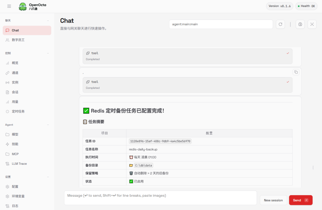Focus the Message input text box
The width and height of the screenshot is (322, 210).
pos(160,198)
